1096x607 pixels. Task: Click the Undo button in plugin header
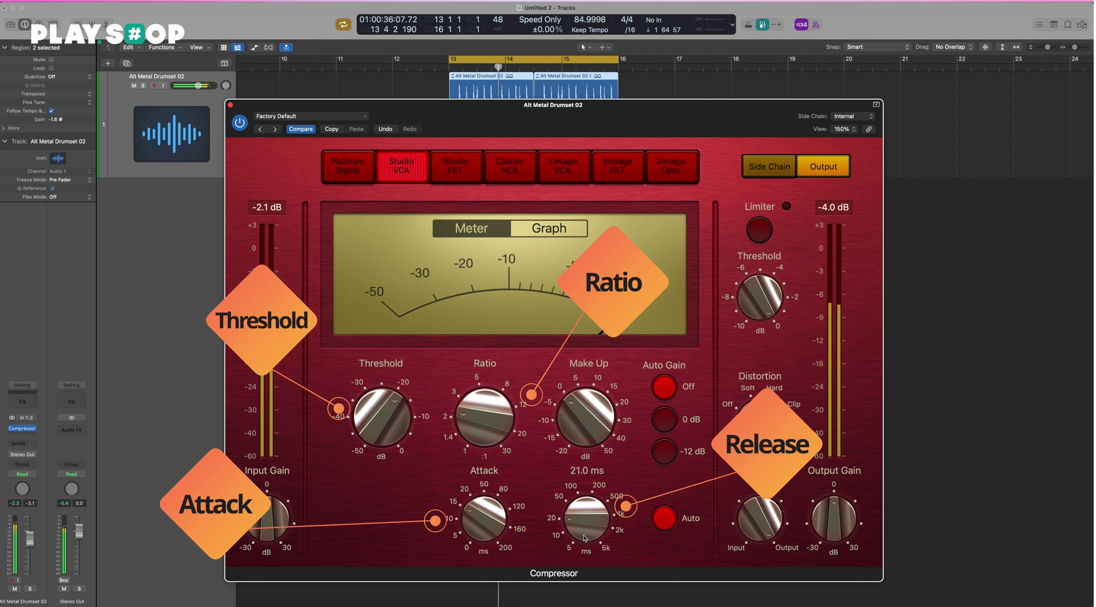(385, 130)
